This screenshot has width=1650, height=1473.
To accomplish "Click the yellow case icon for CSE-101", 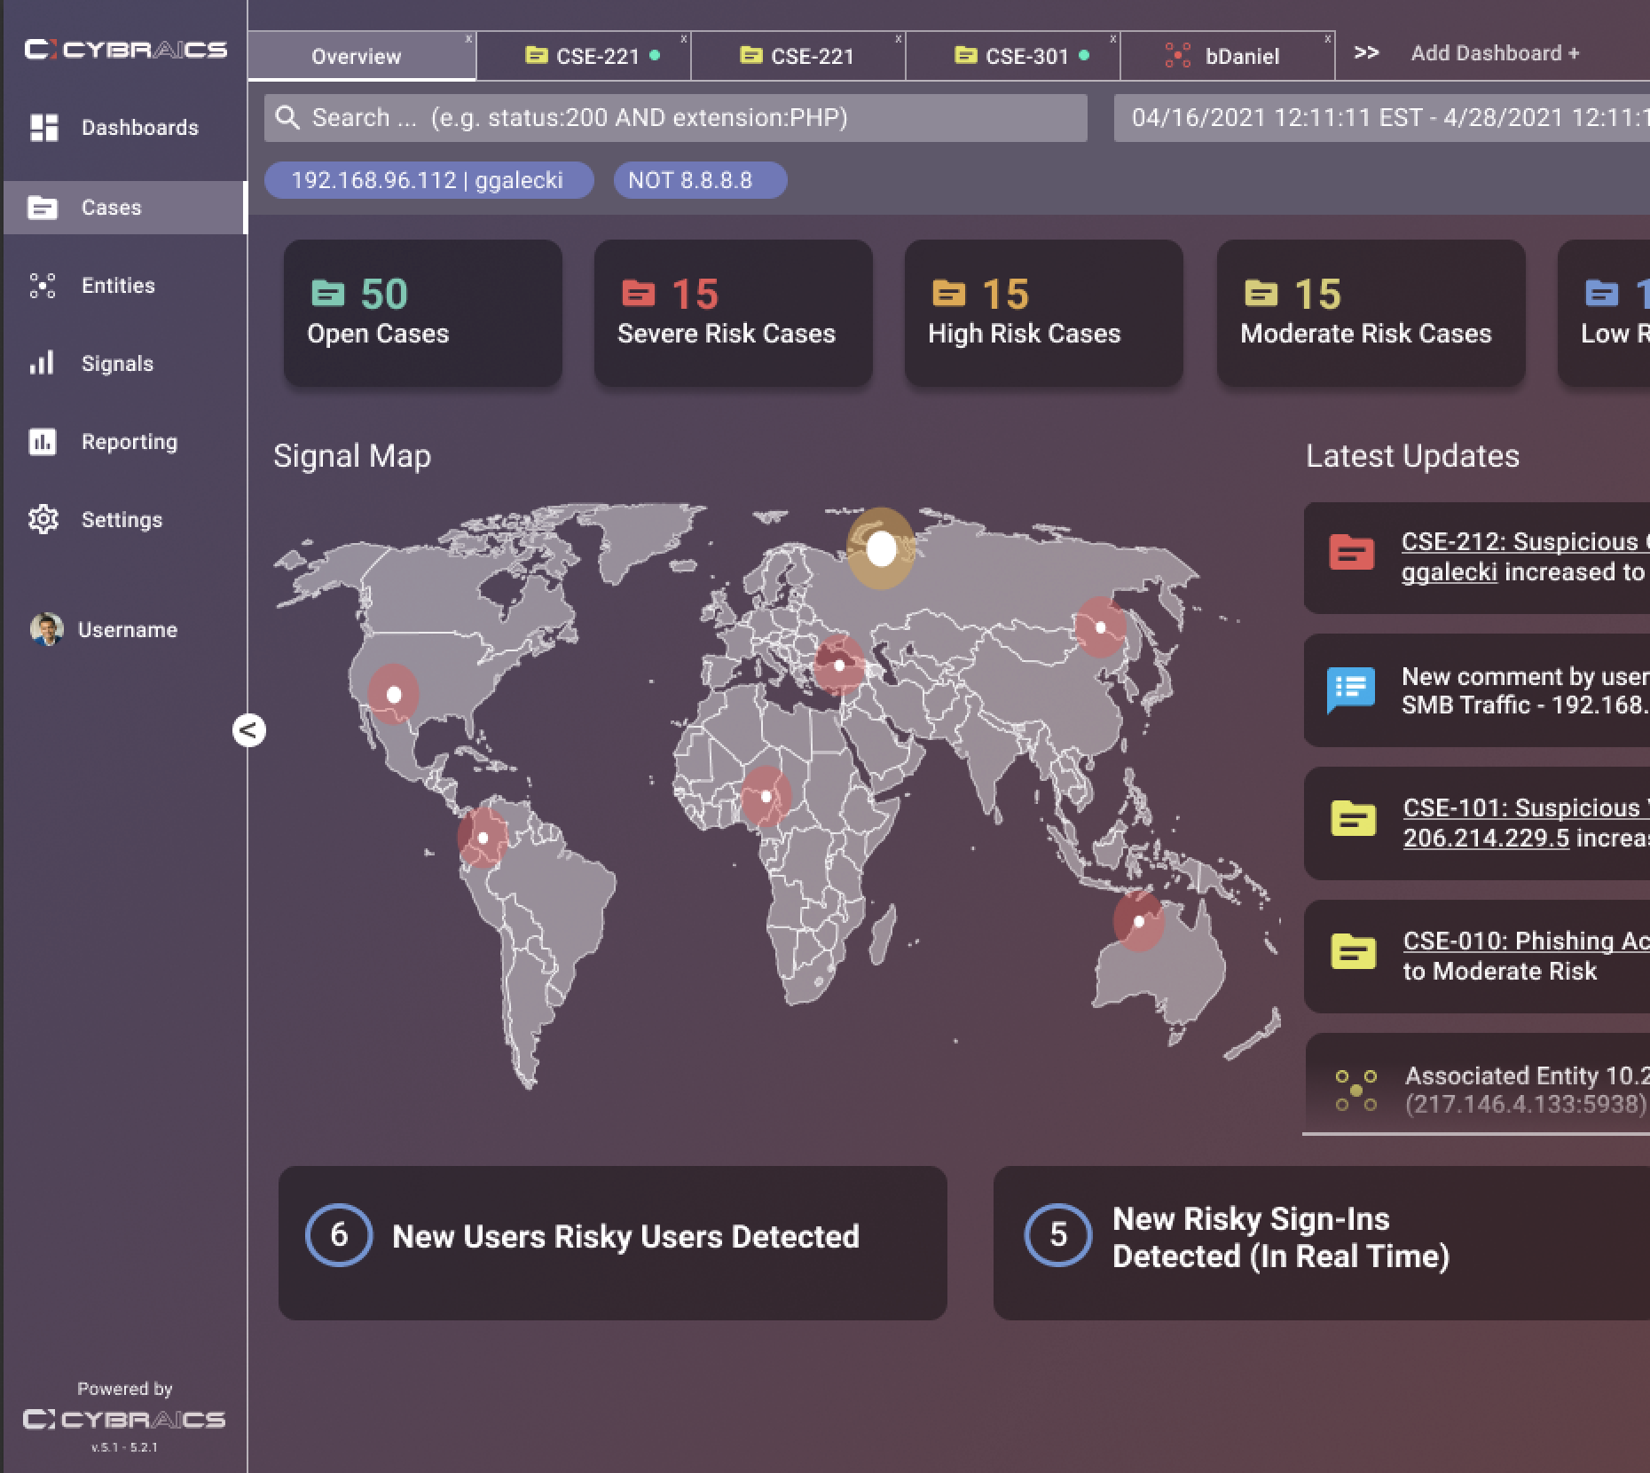I will click(1353, 818).
